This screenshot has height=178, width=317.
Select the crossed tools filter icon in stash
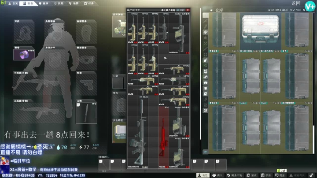[x=206, y=43]
